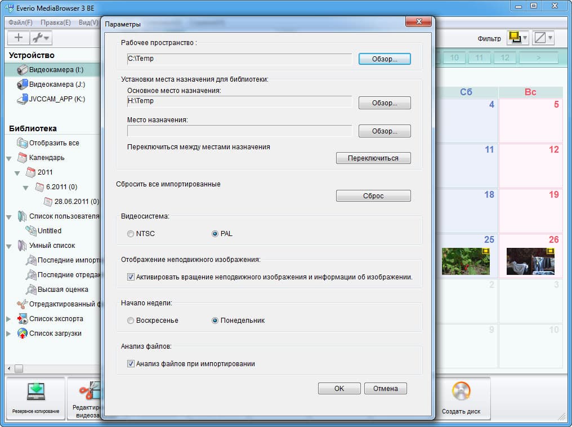Screen dimensions: 572x427
Task: Collapse the Календарь tree node
Action: [9, 158]
